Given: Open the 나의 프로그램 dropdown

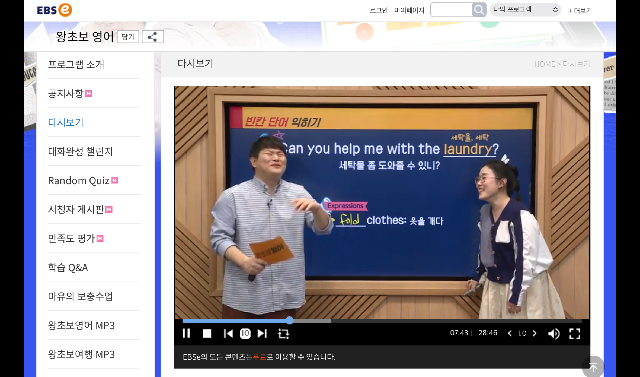Looking at the screenshot, I should [525, 10].
